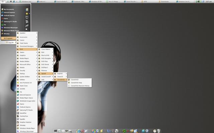Expand the Chat Clients folder
The width and height of the screenshot is (214, 133).
click(27, 43)
